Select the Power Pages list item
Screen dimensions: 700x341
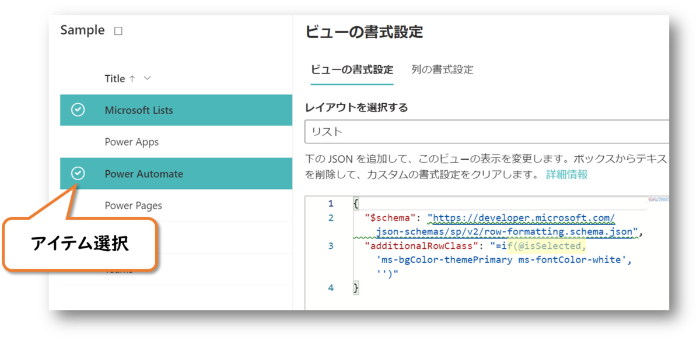133,205
